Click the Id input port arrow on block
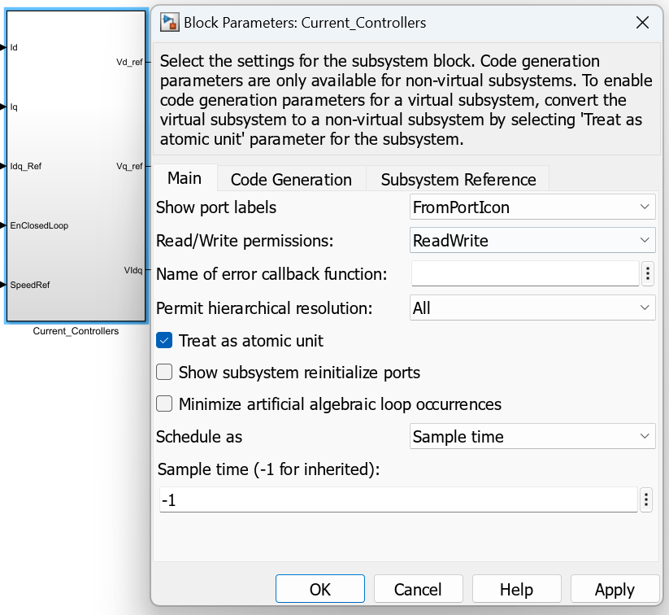Screen dimensions: 669x615 5,47
